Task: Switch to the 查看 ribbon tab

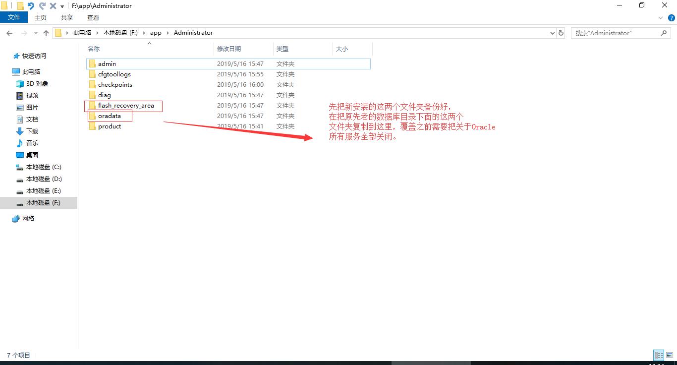Action: pos(93,17)
